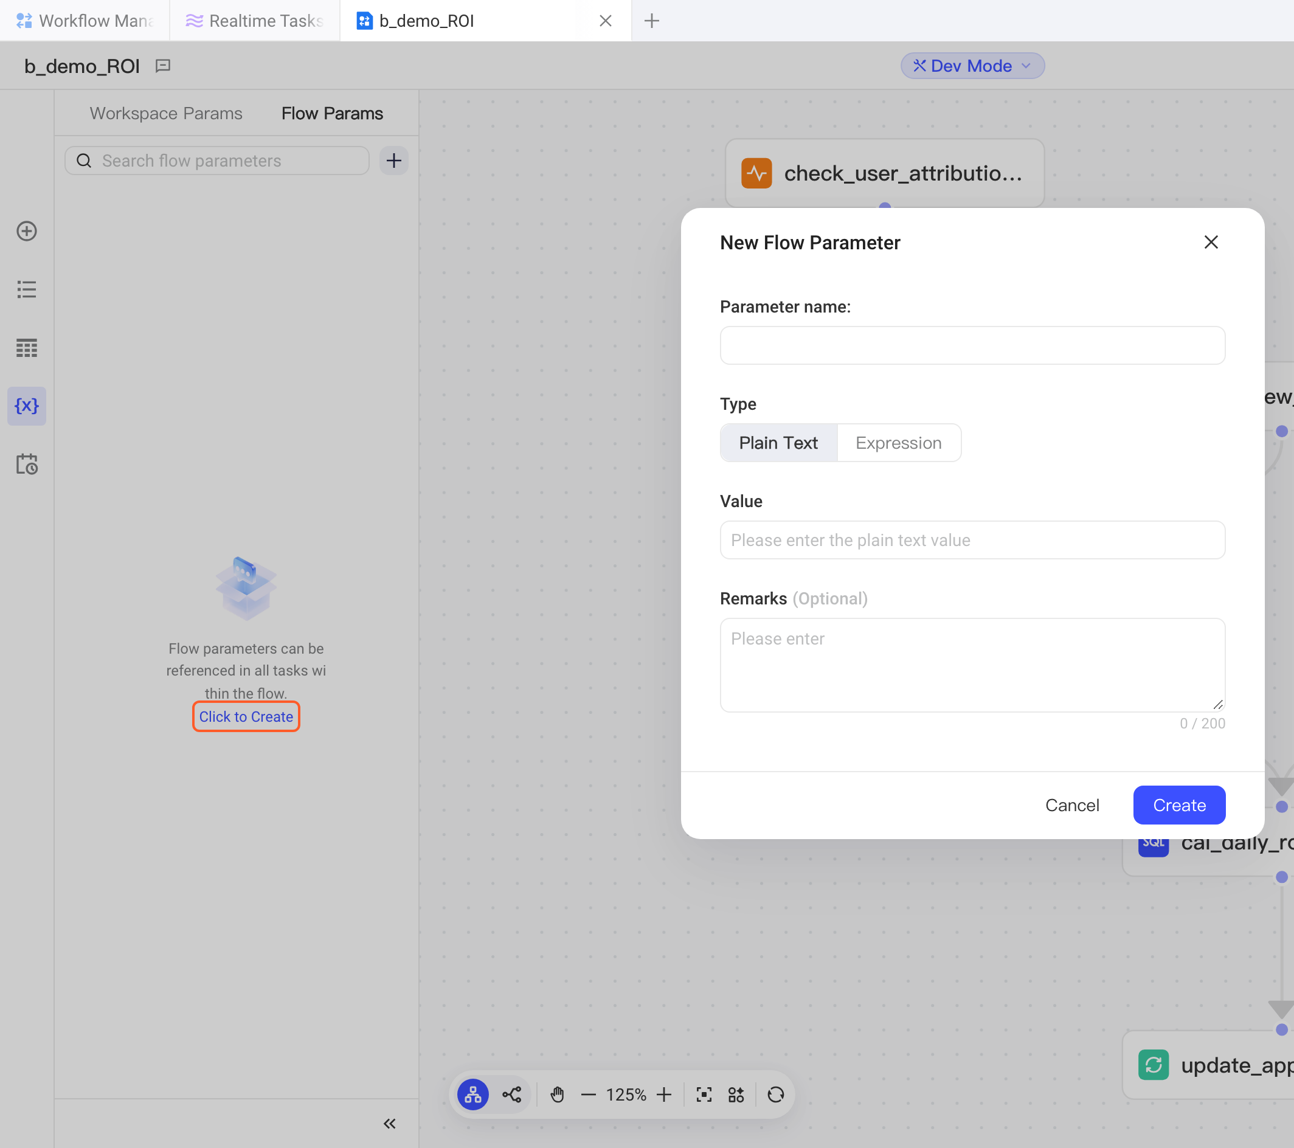
Task: Switch to Workspace Params tab
Action: click(166, 113)
